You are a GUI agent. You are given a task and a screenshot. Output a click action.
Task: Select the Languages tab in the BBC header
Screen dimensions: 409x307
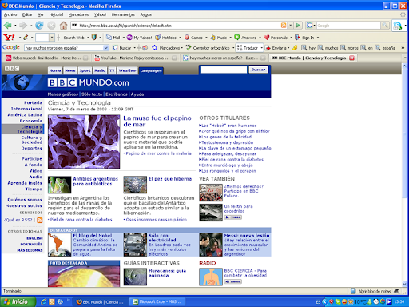point(151,70)
